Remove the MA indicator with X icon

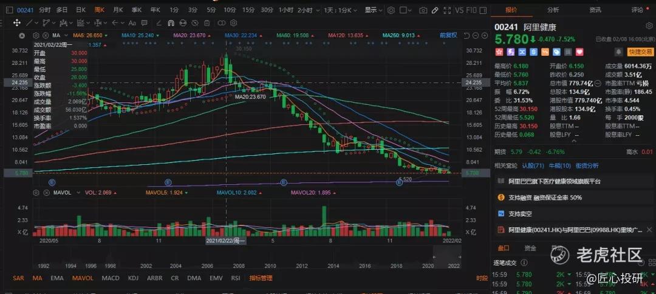[x=46, y=36]
